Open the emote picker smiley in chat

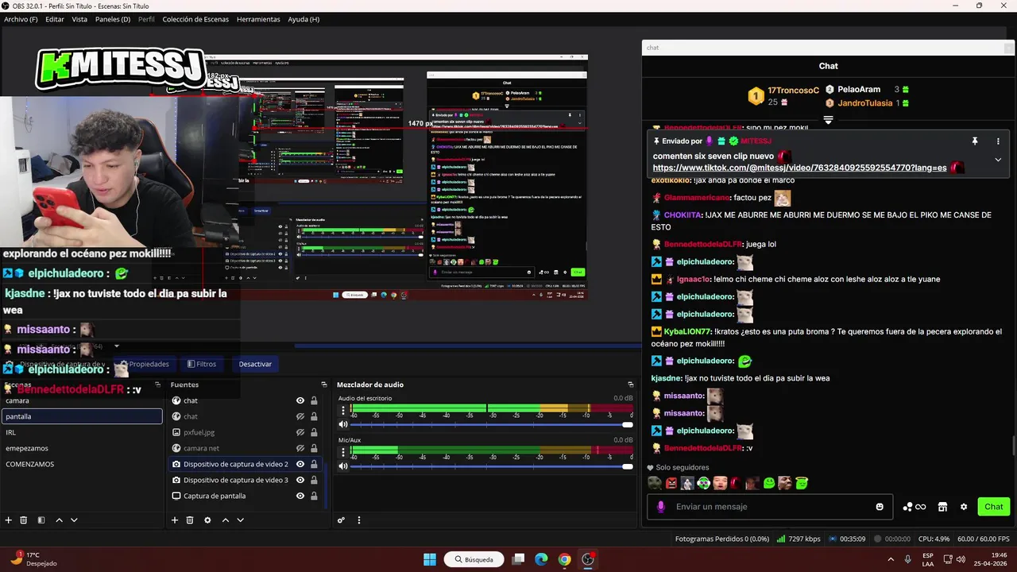tap(880, 507)
